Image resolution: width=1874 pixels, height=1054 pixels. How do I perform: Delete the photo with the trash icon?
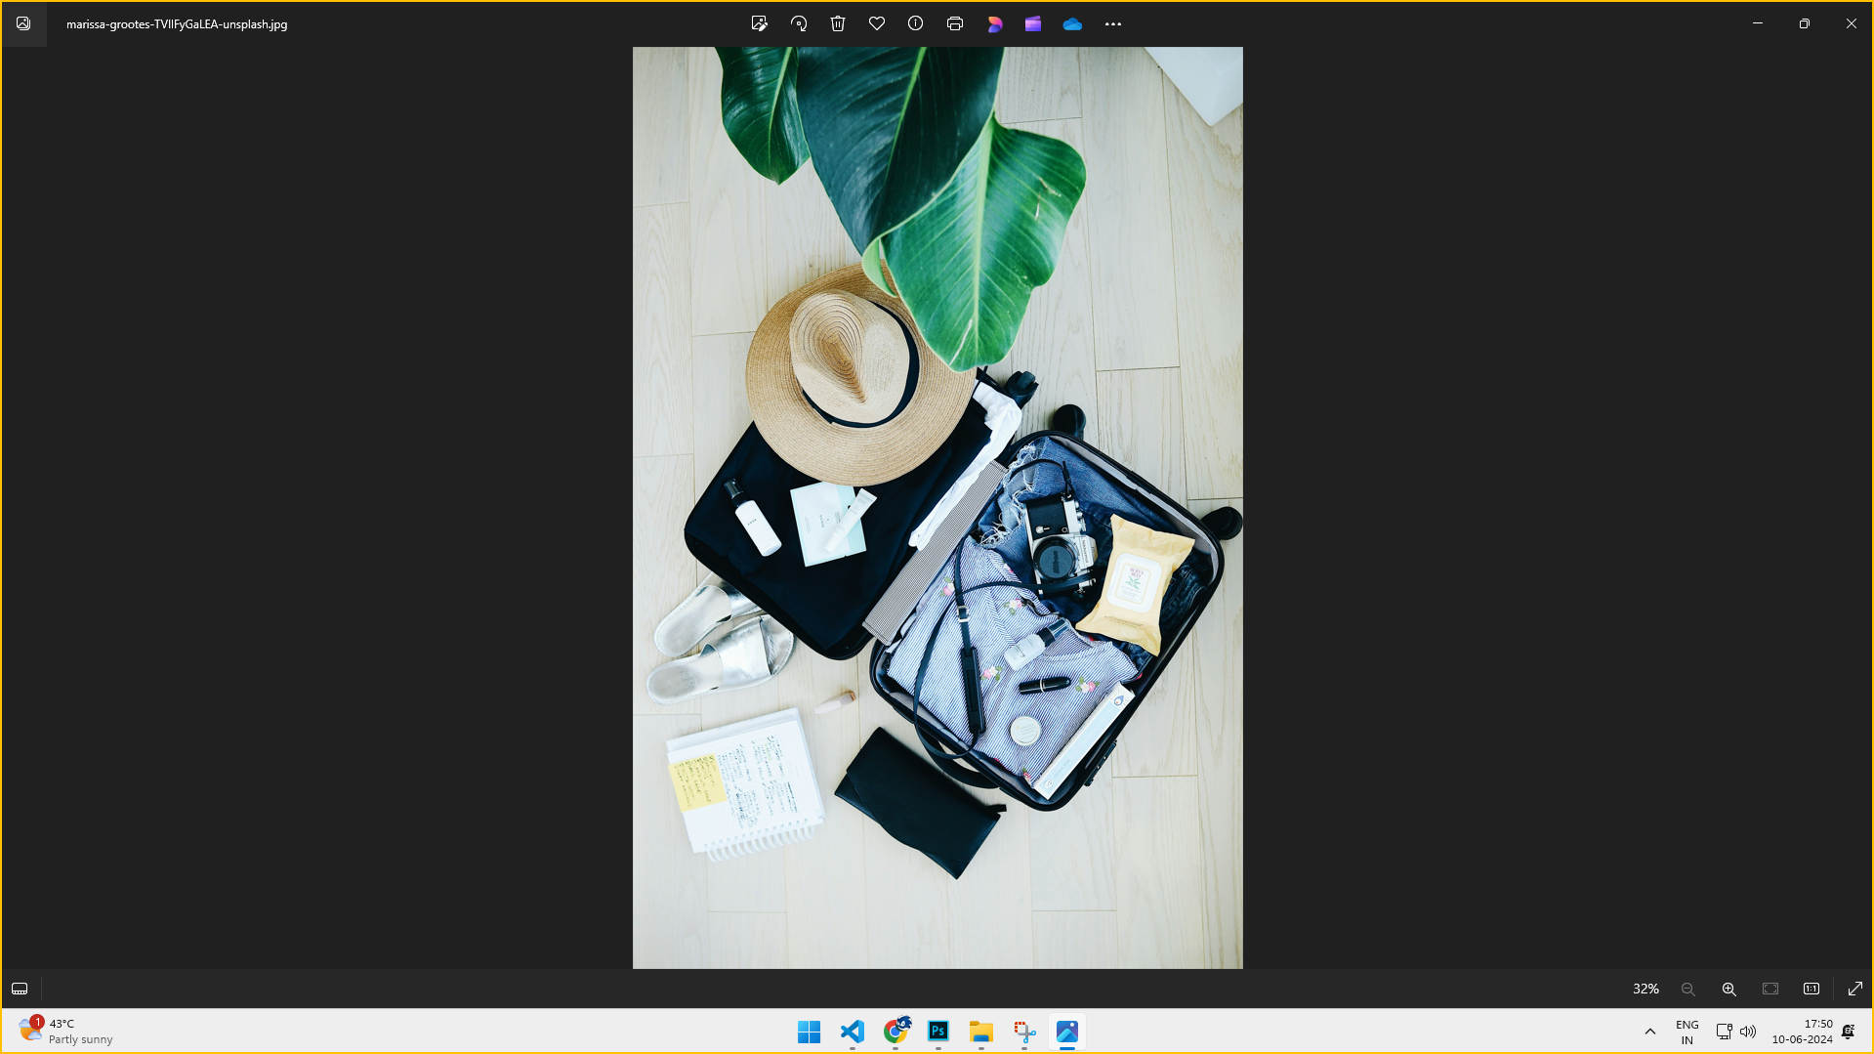click(x=838, y=23)
